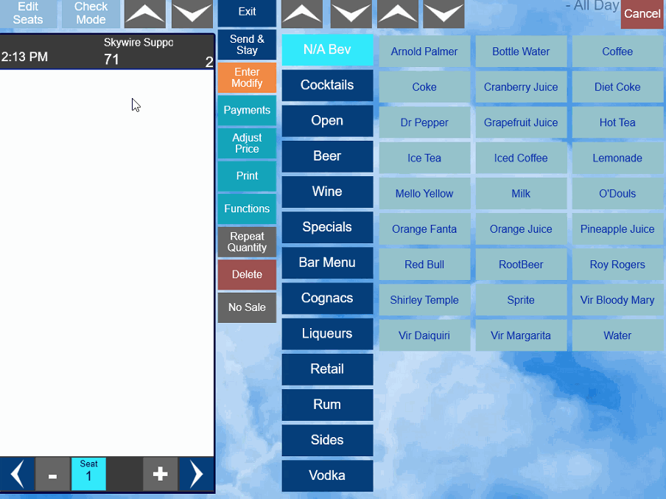
Task: Open the Cocktails category
Action: (x=327, y=85)
